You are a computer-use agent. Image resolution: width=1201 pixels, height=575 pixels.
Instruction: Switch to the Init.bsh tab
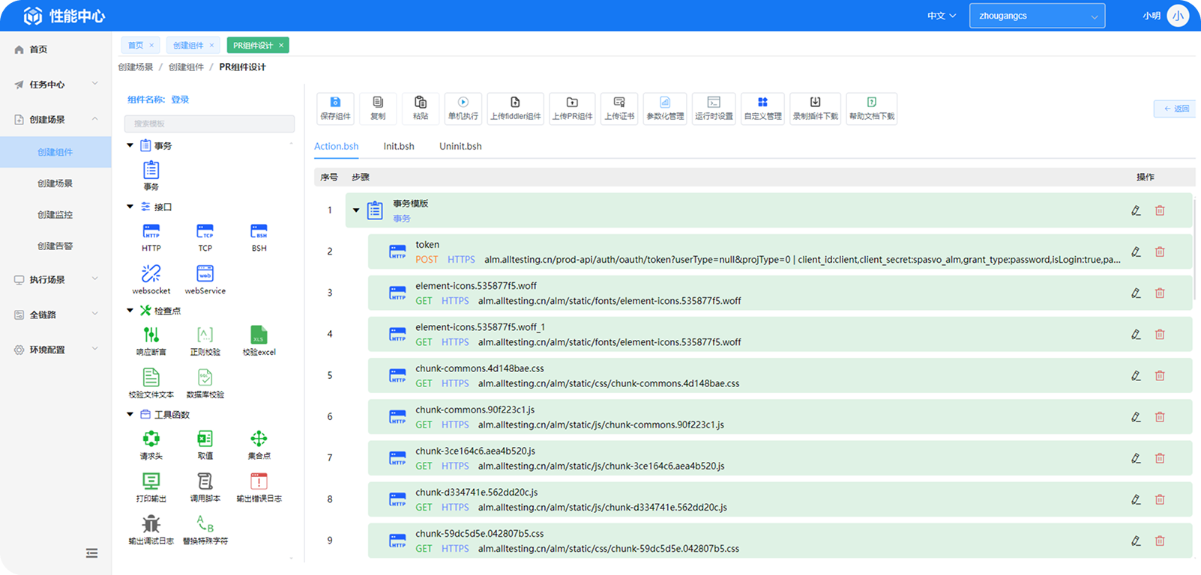coord(399,146)
